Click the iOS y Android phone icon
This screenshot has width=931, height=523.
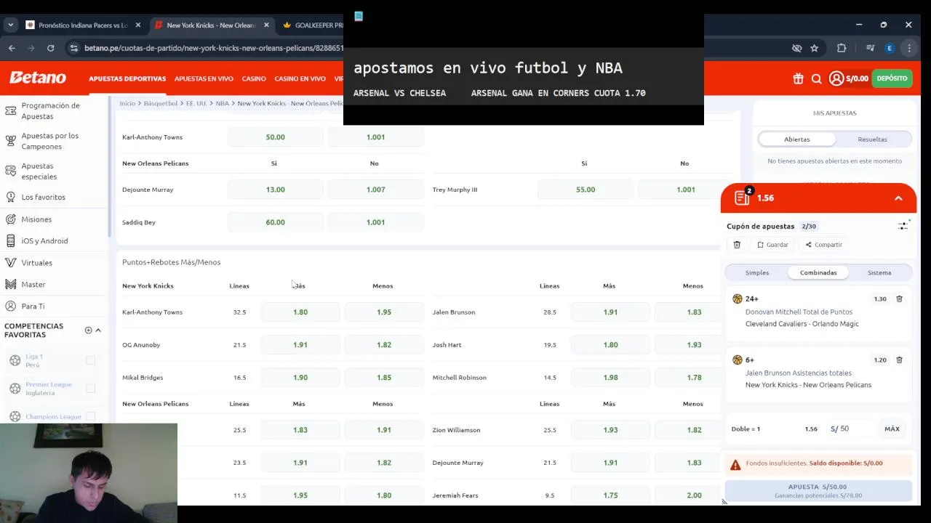tap(10, 240)
